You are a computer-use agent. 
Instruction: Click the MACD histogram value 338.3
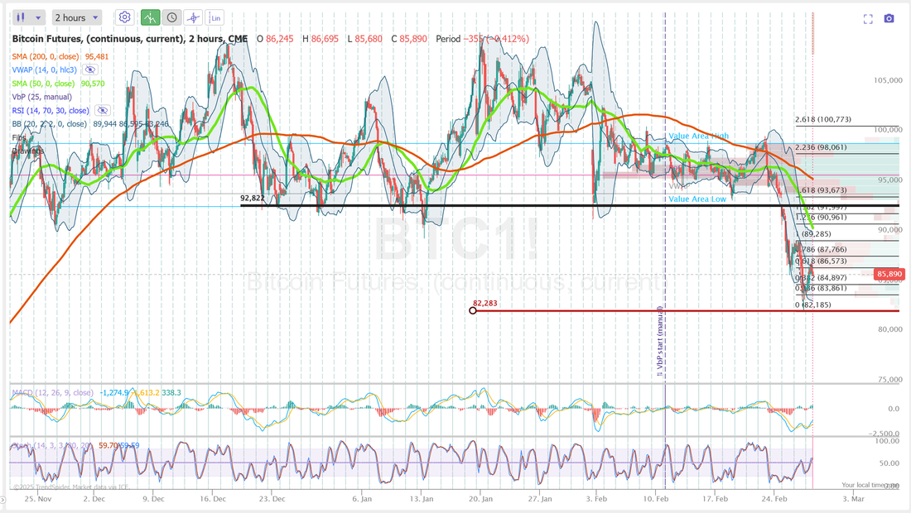171,393
